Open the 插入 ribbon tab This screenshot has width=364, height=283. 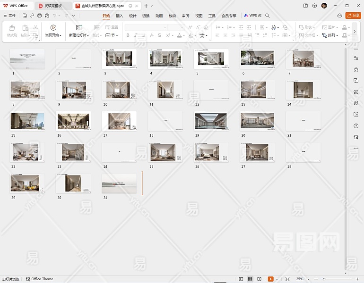pyautogui.click(x=120, y=16)
